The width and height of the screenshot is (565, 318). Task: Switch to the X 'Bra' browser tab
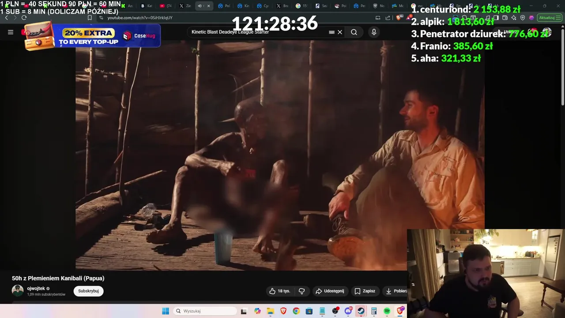(282, 6)
